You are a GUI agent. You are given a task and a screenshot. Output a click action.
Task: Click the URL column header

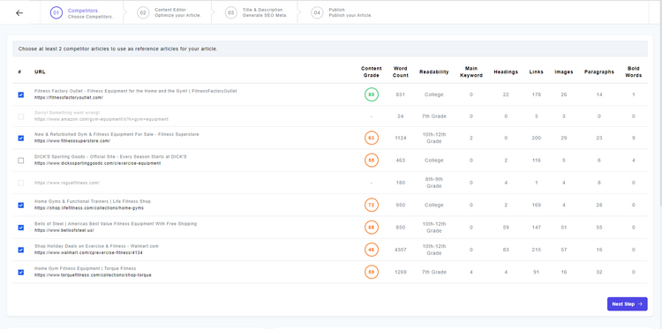pos(40,71)
